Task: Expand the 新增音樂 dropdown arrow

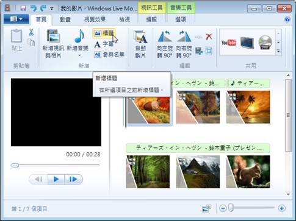Action: pos(79,55)
